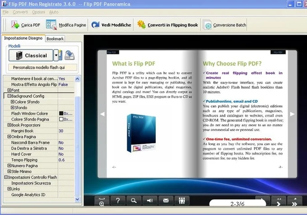Image resolution: width=307 pixels, height=215 pixels.
Task: Click the email envelope share icon
Action: (166, 201)
